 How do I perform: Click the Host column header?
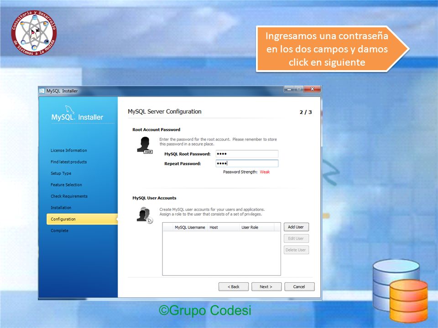point(223,227)
